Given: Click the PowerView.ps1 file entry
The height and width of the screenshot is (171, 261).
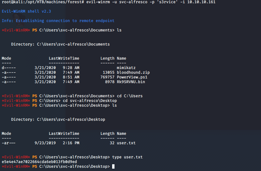Looking at the screenshot, I should [x=132, y=77].
